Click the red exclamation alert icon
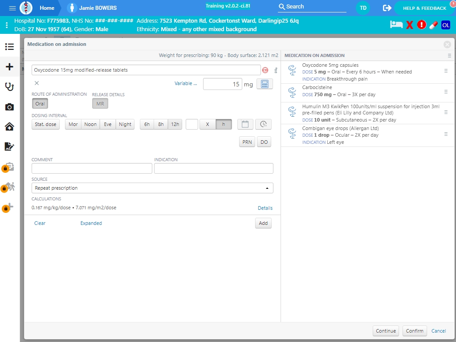The height and width of the screenshot is (342, 456). tap(421, 25)
